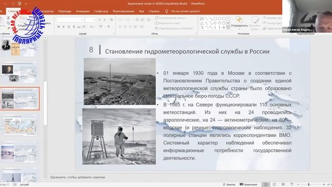
Task: Select oval shape in shapes gallery
Action: click(x=219, y=19)
